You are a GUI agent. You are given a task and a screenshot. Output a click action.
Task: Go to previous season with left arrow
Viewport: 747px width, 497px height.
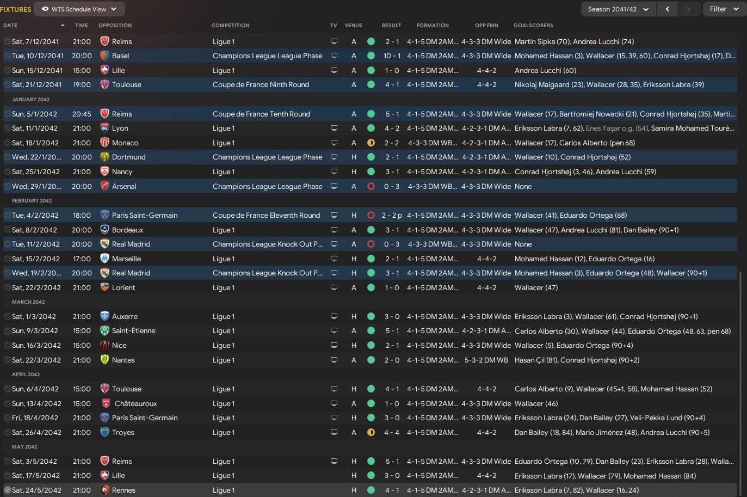pos(668,9)
